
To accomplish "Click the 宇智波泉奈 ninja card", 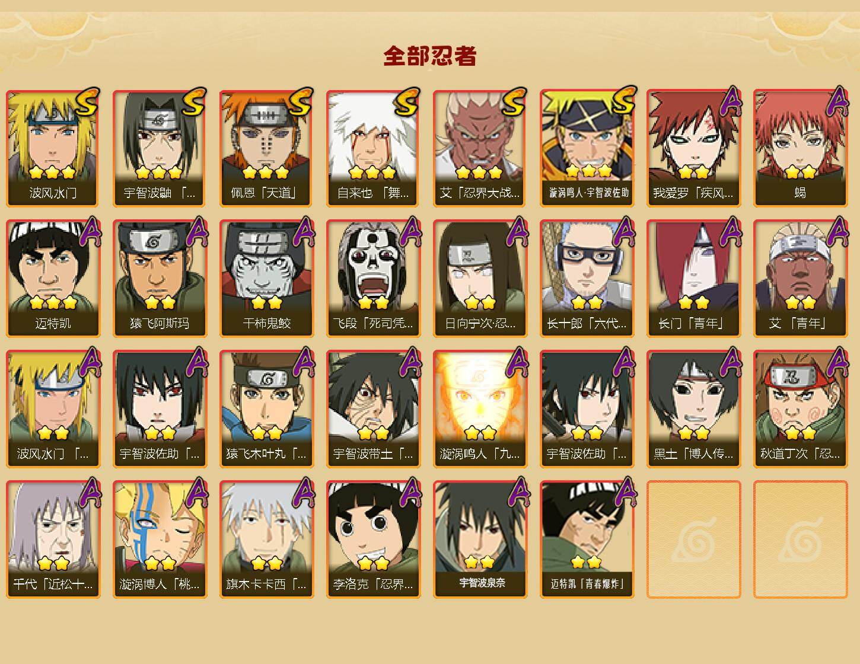I will [480, 539].
